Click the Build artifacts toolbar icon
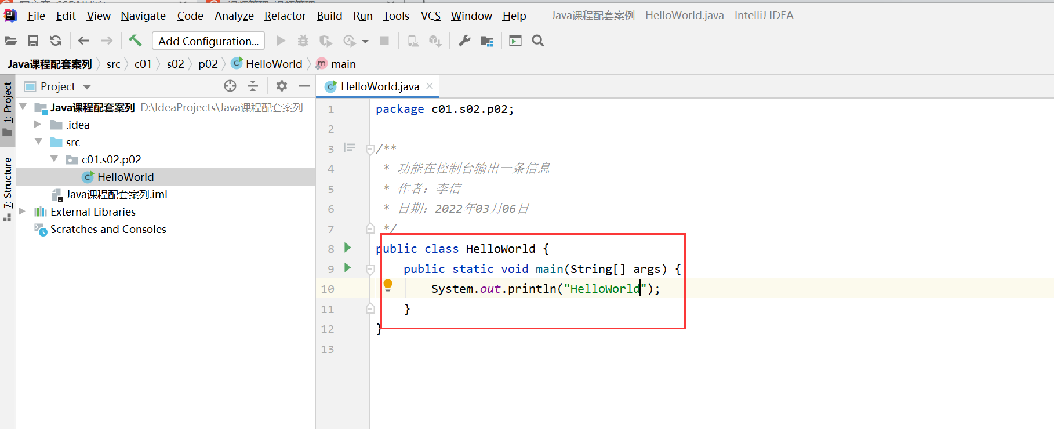Image resolution: width=1054 pixels, height=429 pixels. 435,41
